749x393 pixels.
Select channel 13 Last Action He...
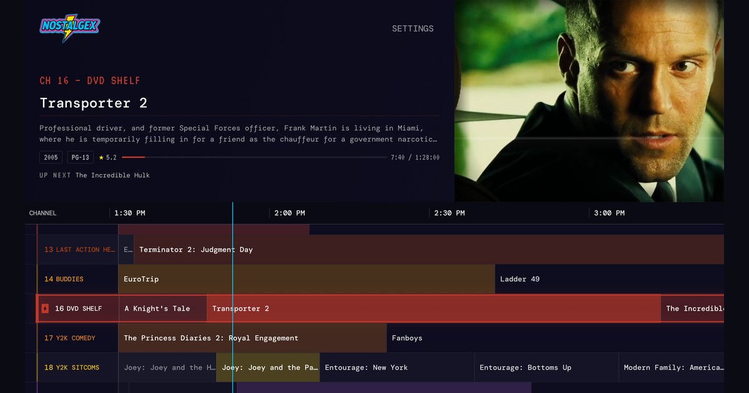(78, 250)
